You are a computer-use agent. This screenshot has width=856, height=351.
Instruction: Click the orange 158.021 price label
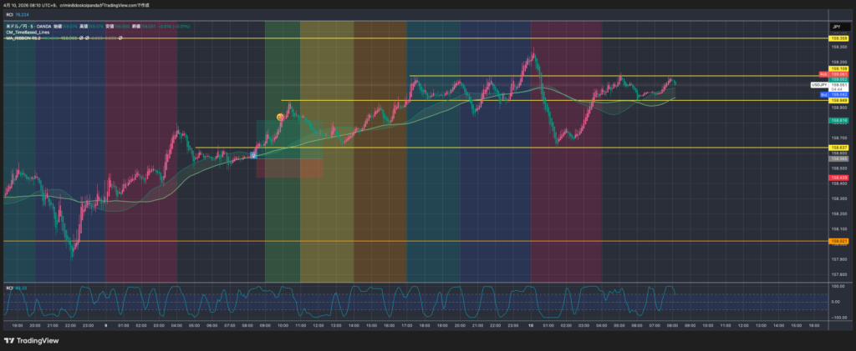point(837,241)
